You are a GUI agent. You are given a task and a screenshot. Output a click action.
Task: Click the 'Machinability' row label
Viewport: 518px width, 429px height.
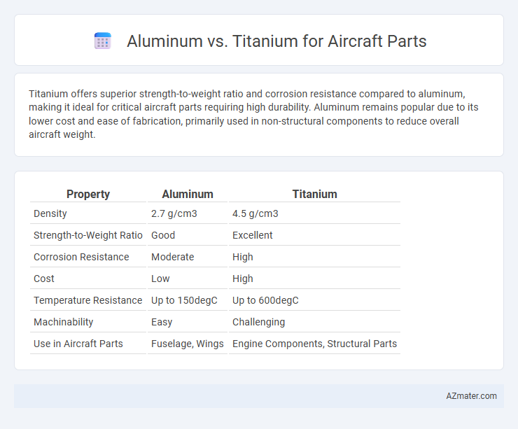(x=64, y=322)
